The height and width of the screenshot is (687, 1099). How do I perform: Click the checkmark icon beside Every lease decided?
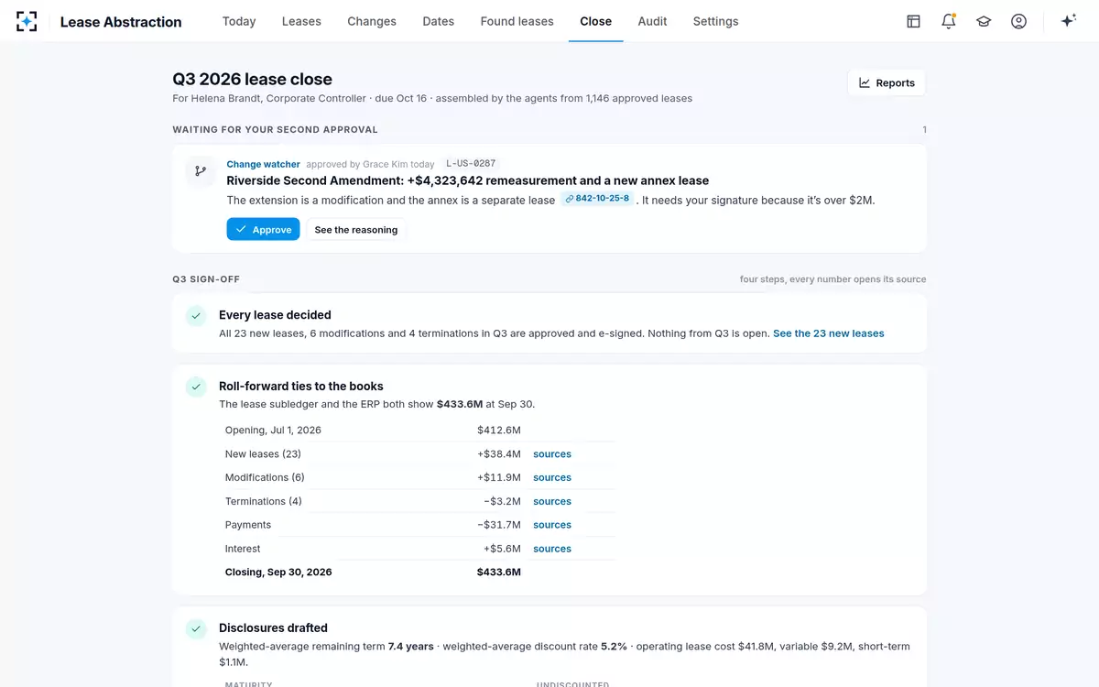(196, 315)
